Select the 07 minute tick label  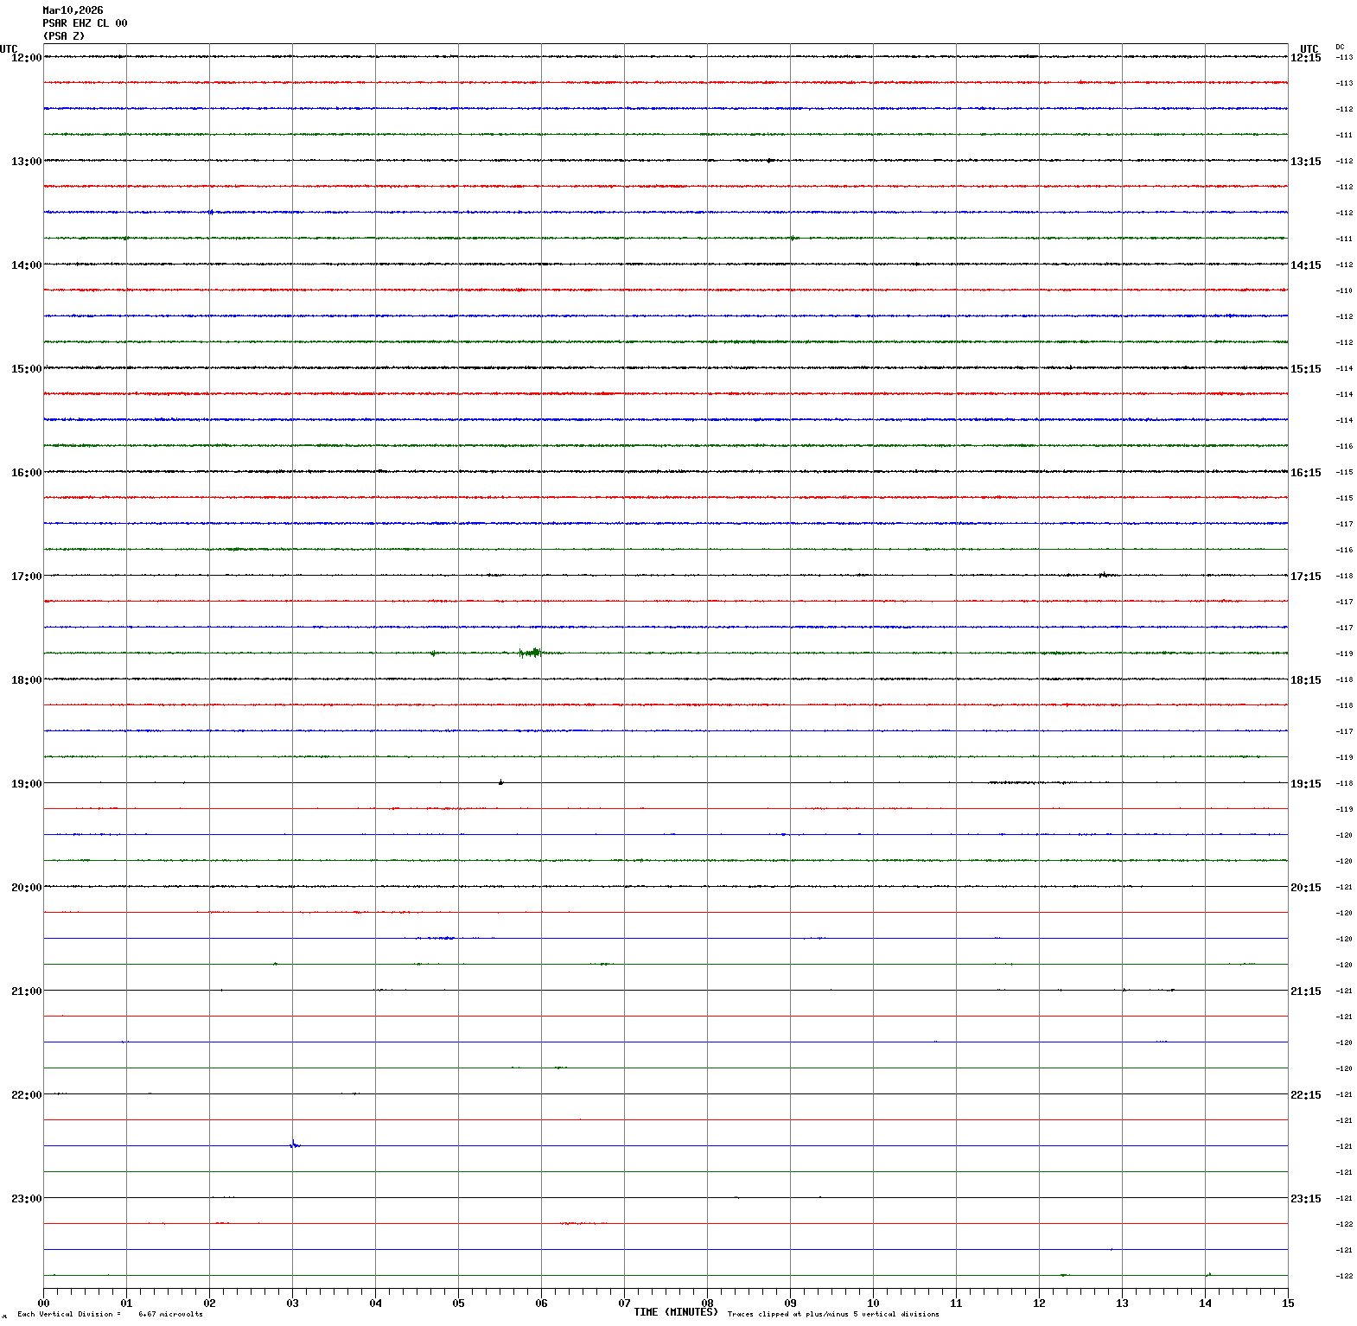tap(624, 1304)
